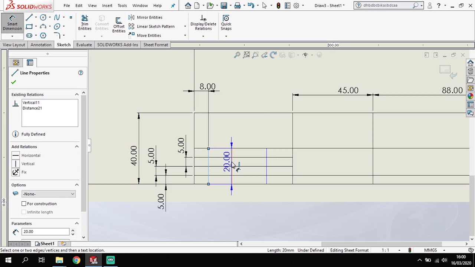
Task: Open a file with Open icon
Action: 210,6
